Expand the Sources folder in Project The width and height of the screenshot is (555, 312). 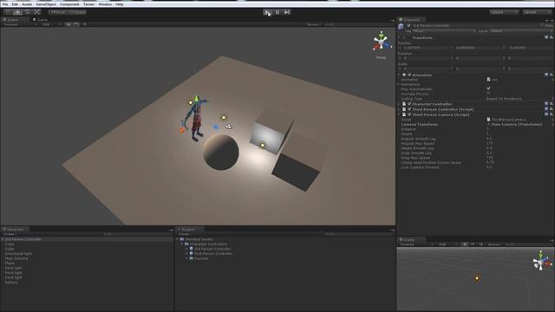(187, 258)
